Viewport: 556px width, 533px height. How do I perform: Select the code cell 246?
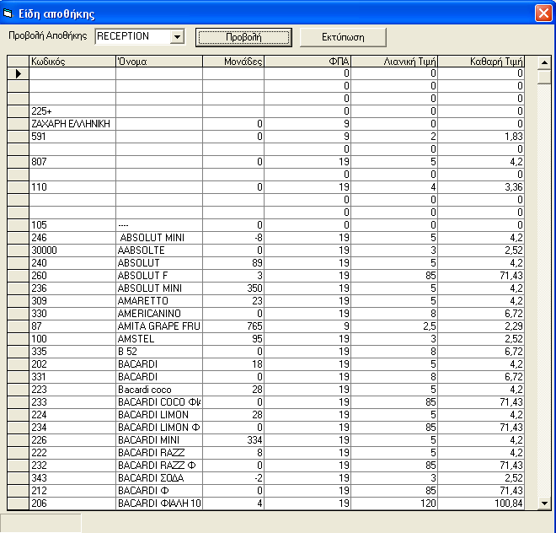[x=72, y=238]
